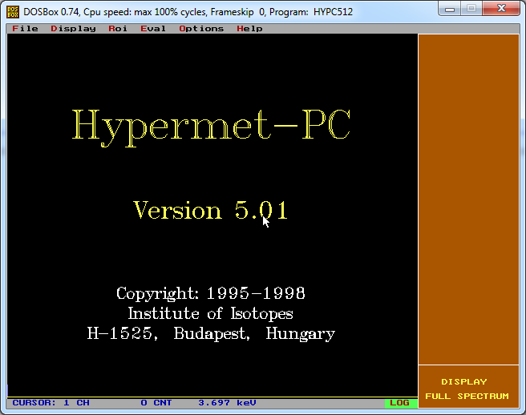Screen dimensions: 526x415
Task: Open the Eval menu
Action: [x=153, y=29]
